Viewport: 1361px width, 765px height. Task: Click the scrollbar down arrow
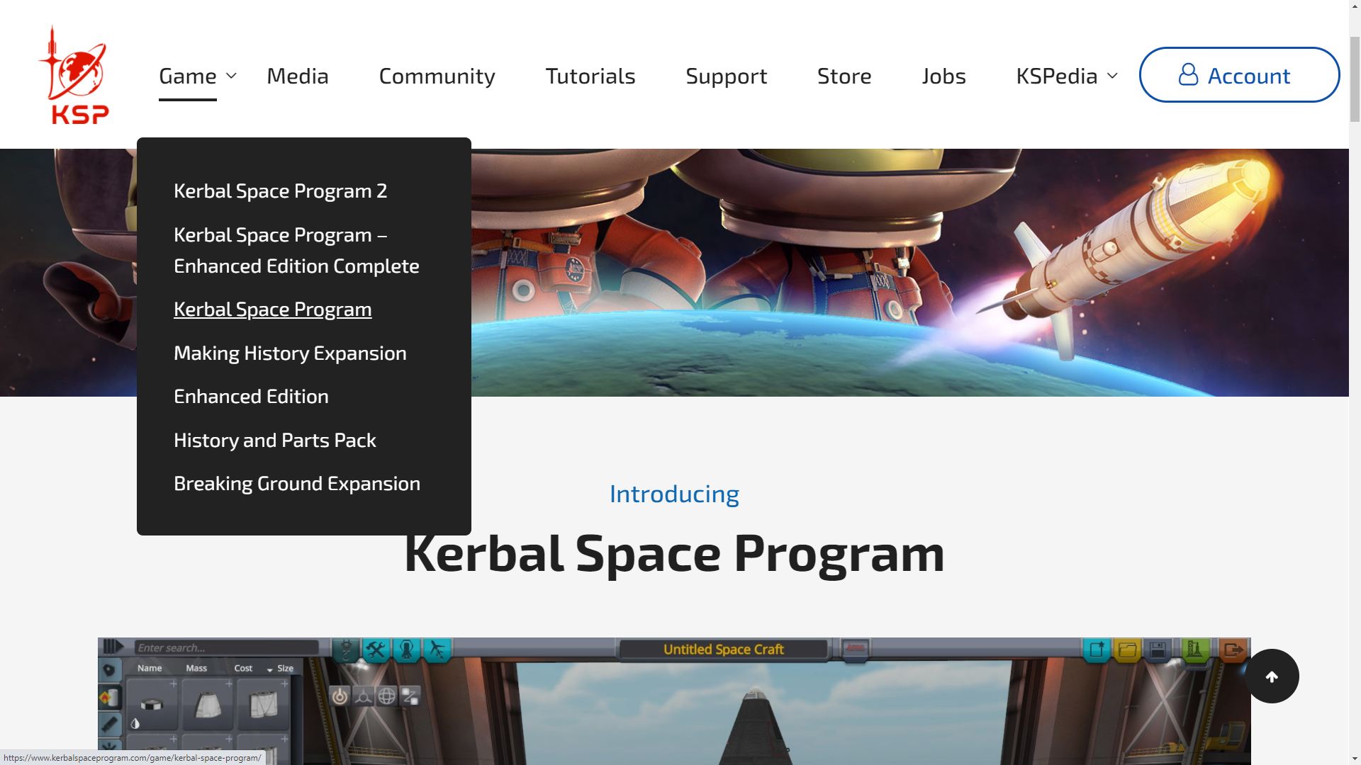[1355, 759]
